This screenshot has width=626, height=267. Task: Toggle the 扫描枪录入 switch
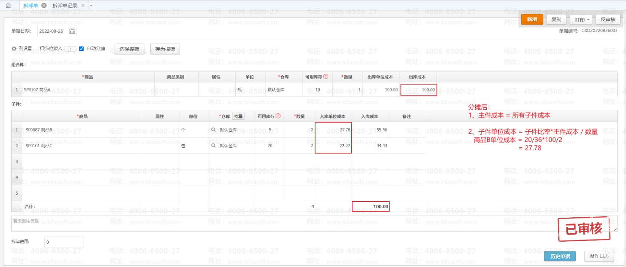(x=70, y=49)
